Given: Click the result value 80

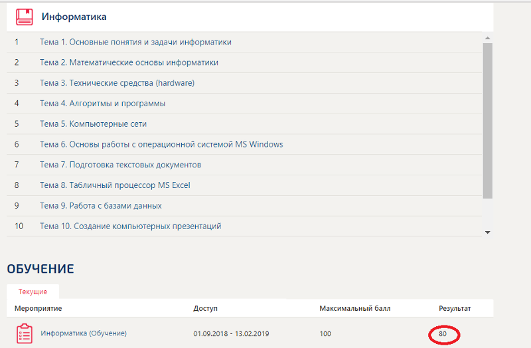Looking at the screenshot, I should tap(443, 334).
